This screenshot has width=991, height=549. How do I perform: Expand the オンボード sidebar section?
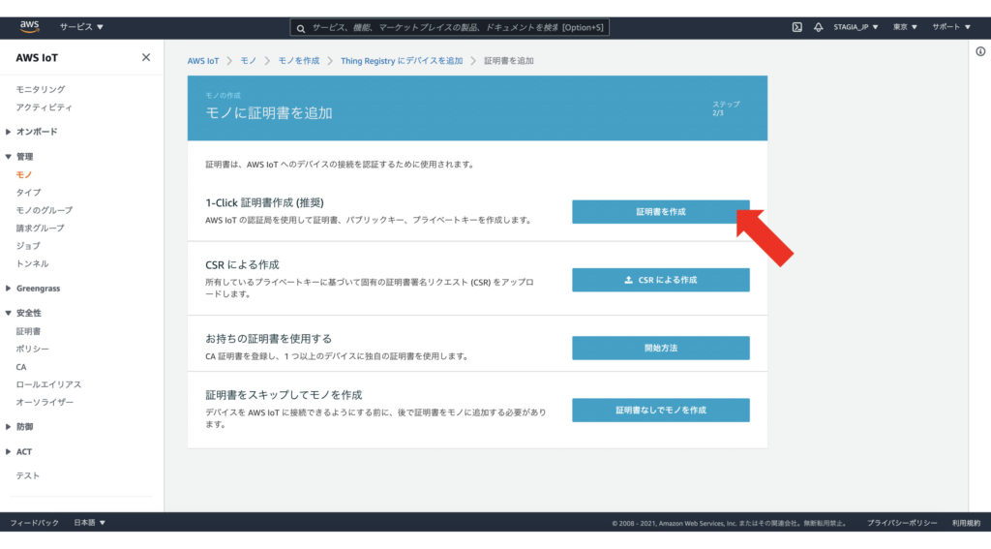pos(36,132)
